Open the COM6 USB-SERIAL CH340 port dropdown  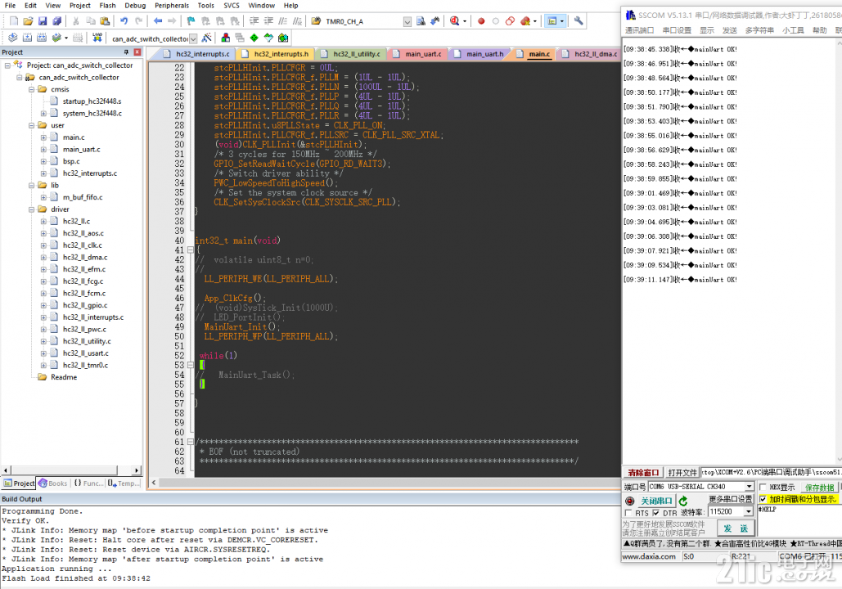(x=749, y=487)
